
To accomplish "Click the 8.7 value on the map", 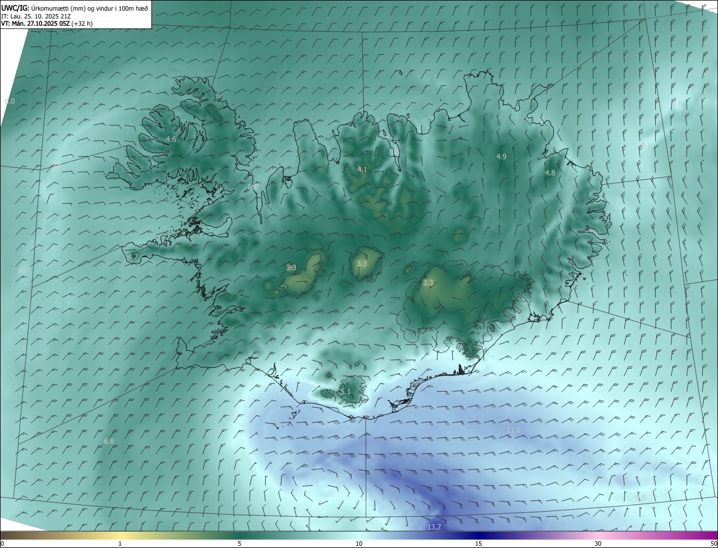I will pyautogui.click(x=23, y=271).
